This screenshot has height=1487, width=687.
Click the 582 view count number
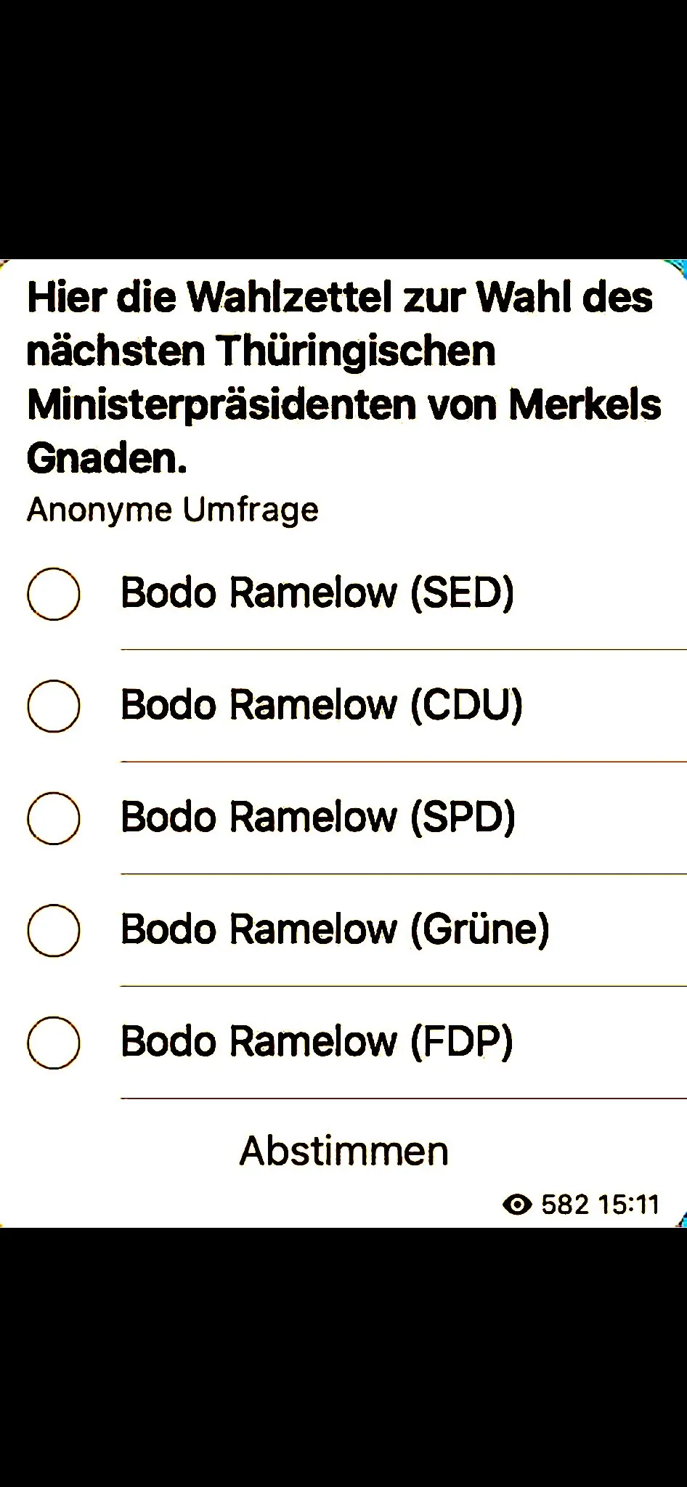pyautogui.click(x=565, y=1205)
